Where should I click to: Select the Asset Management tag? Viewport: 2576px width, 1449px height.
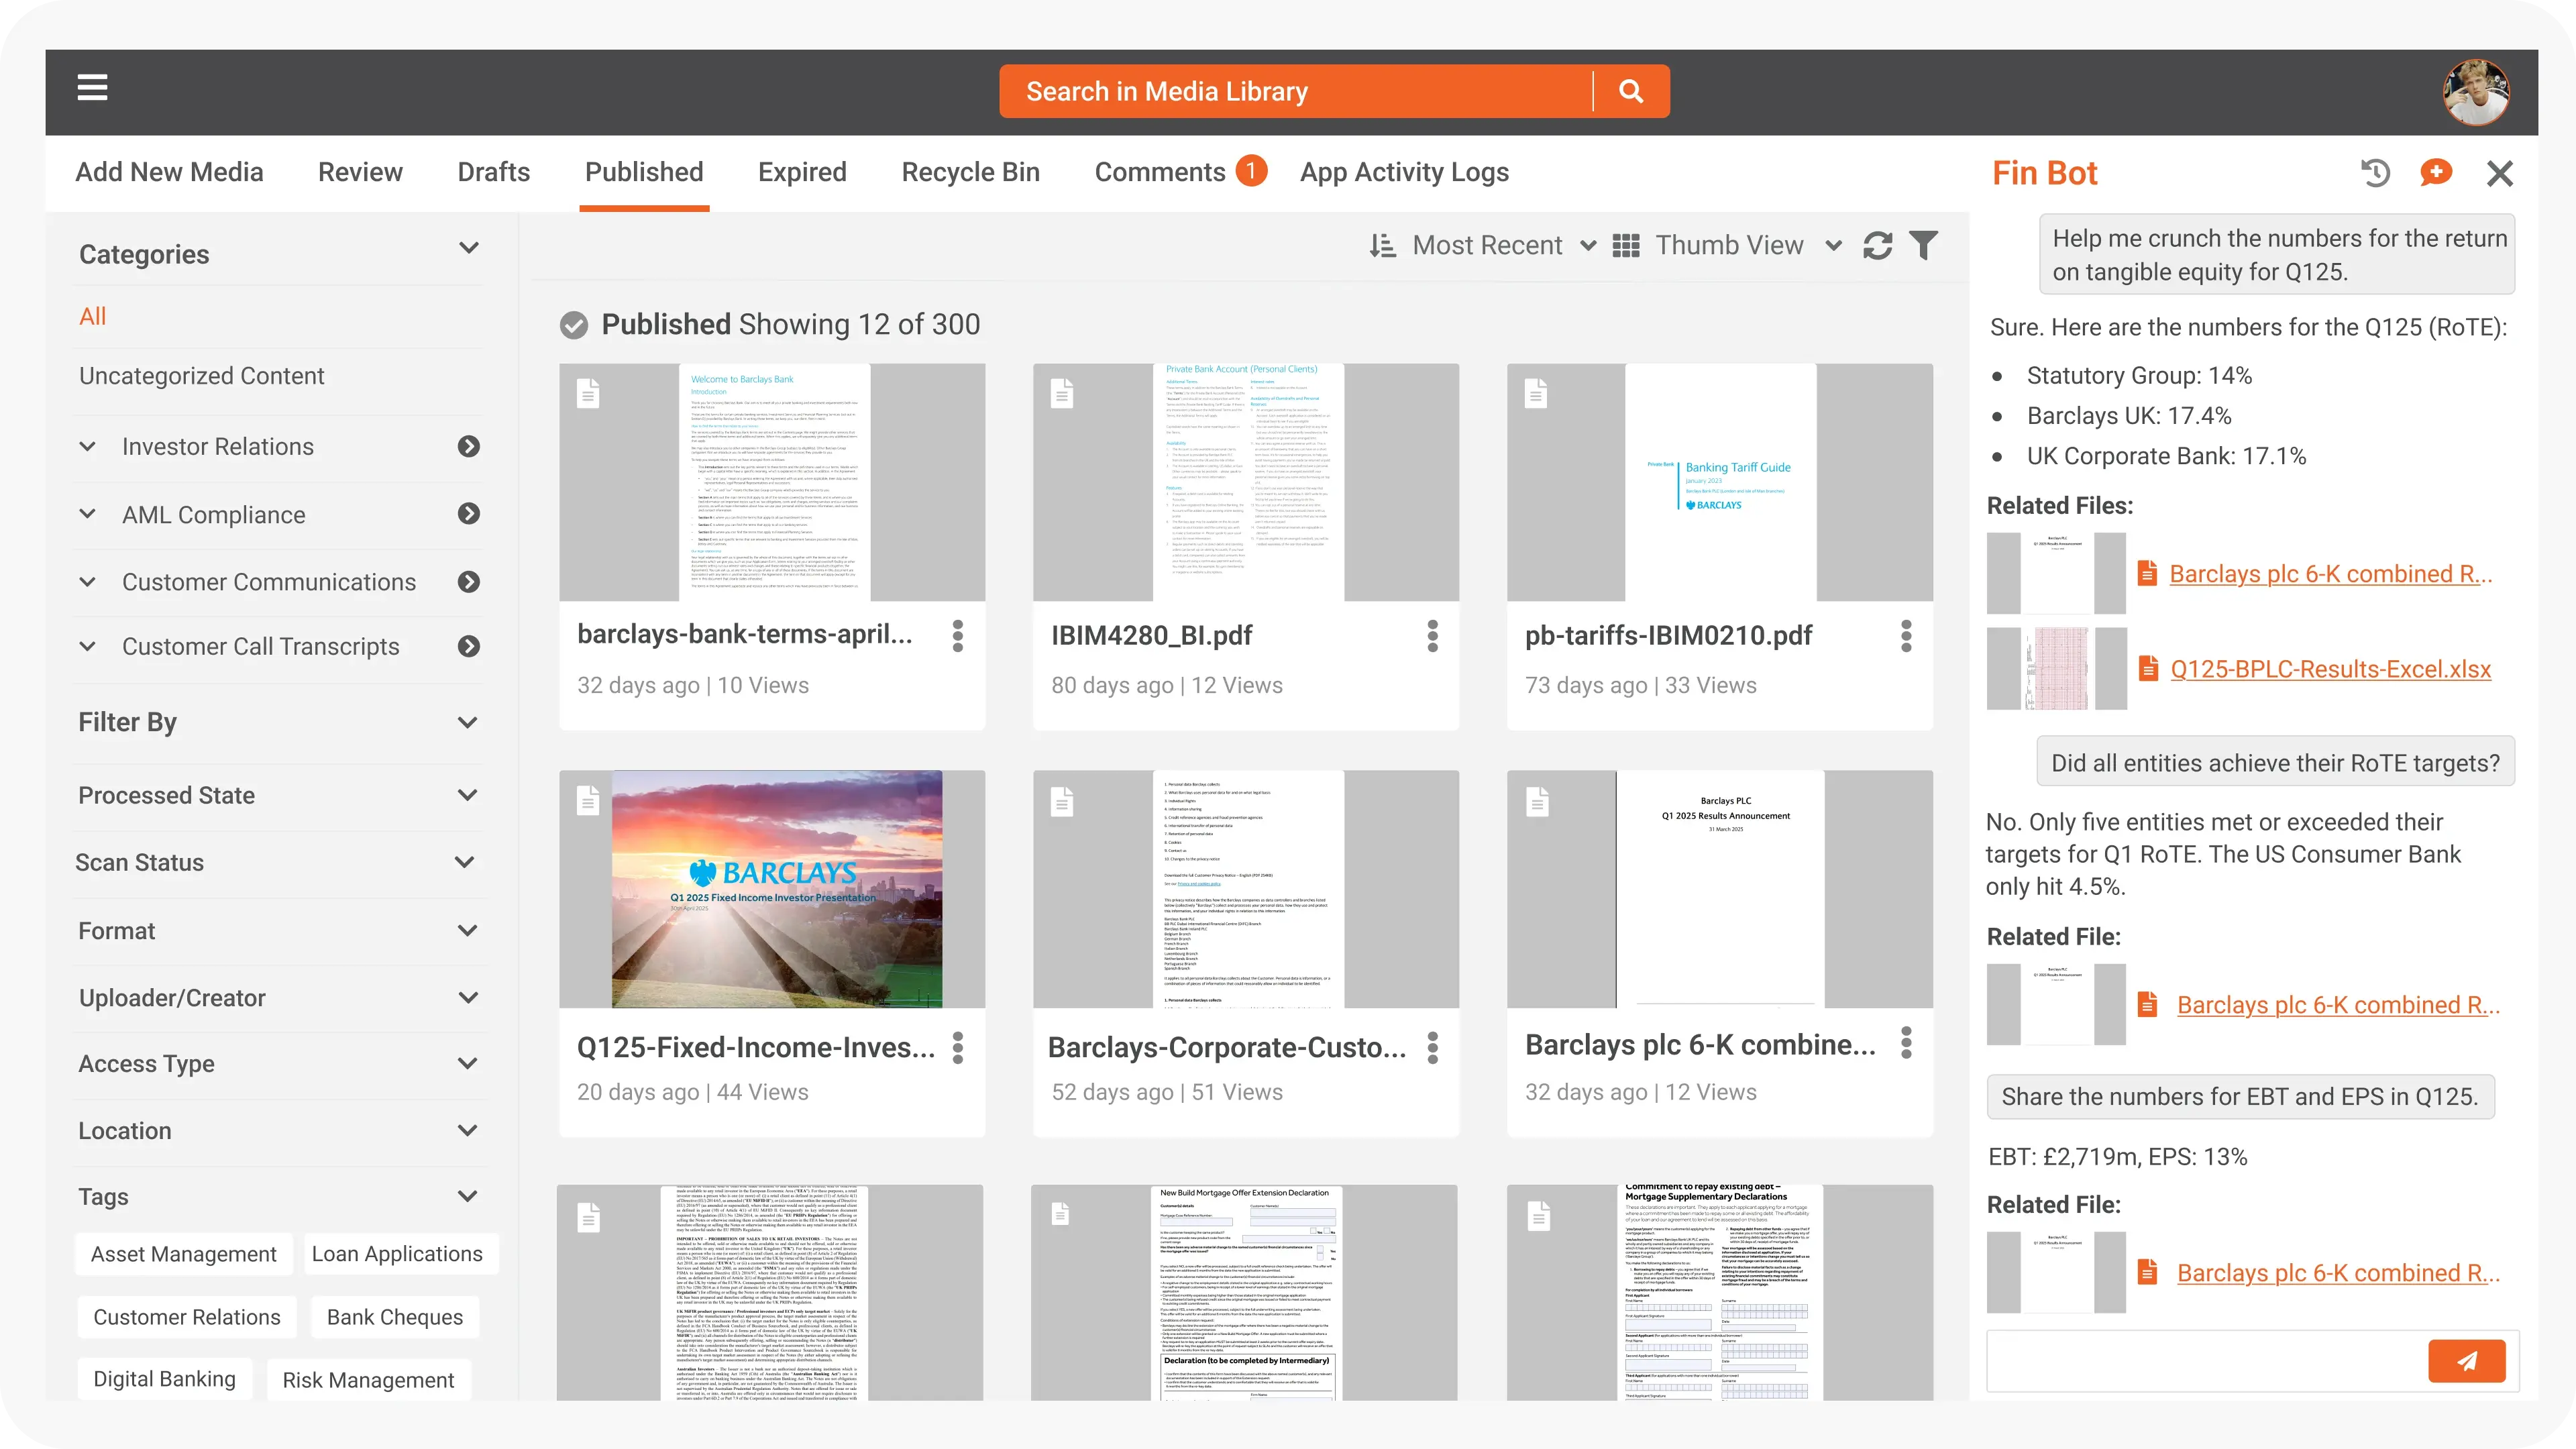pos(183,1254)
